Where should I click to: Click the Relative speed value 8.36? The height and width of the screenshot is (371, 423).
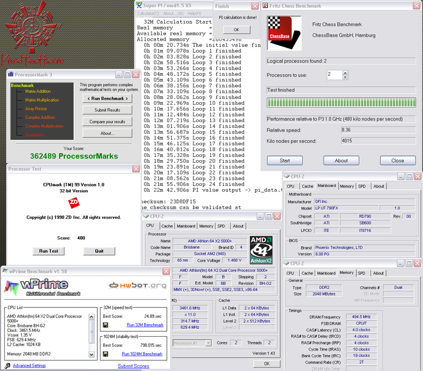[379, 130]
